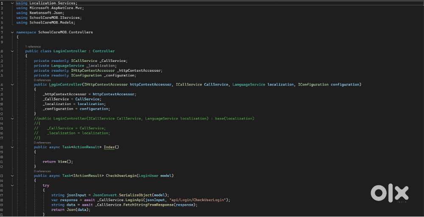
Task: Click the squiggle-underlined Index method name
Action: coord(109,147)
